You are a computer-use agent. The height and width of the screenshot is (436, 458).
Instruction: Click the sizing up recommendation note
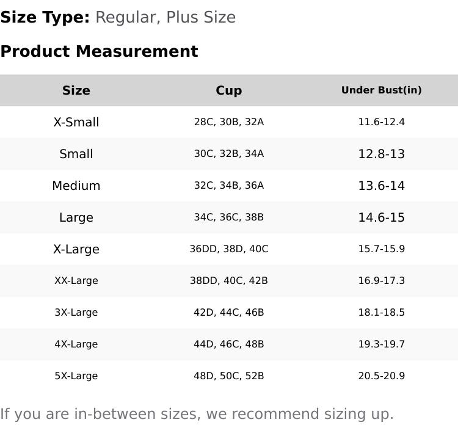(197, 414)
